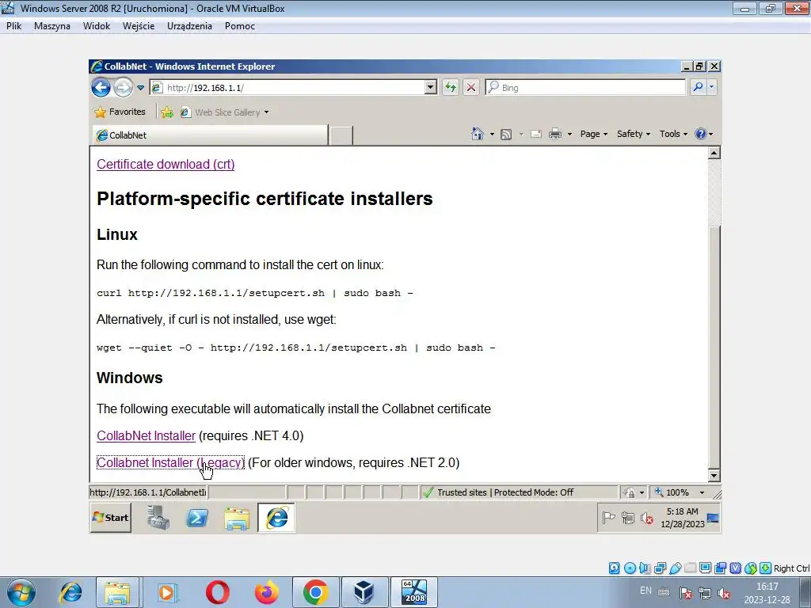Viewport: 811px width, 608px height.
Task: Click the Read Mail envelope icon
Action: pyautogui.click(x=536, y=135)
